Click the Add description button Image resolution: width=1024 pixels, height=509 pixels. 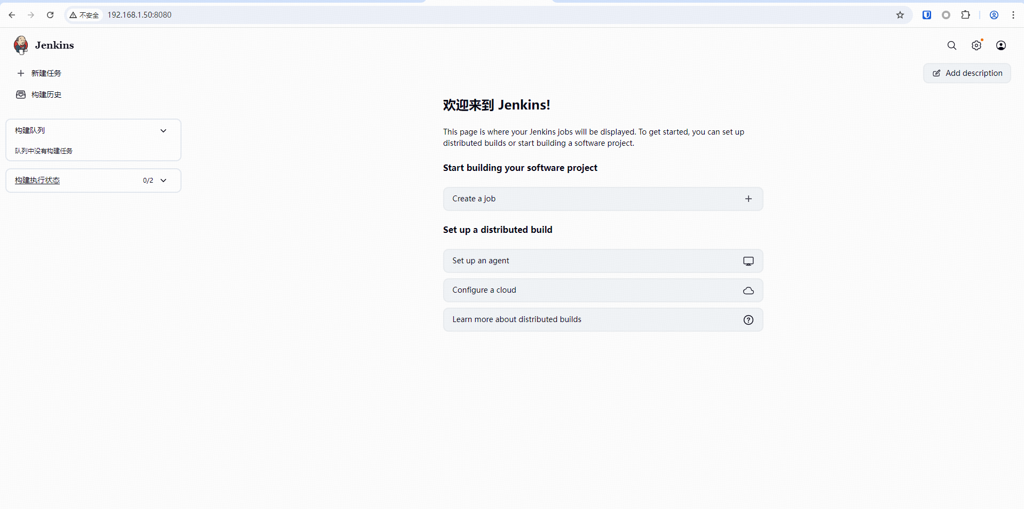pyautogui.click(x=967, y=73)
